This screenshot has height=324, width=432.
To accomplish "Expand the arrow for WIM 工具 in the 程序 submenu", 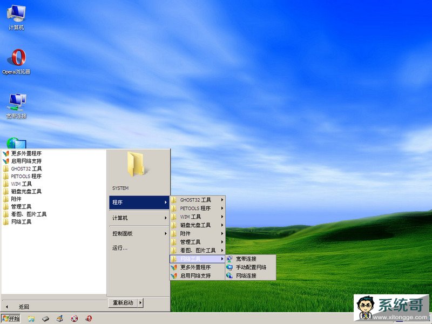I will click(222, 217).
